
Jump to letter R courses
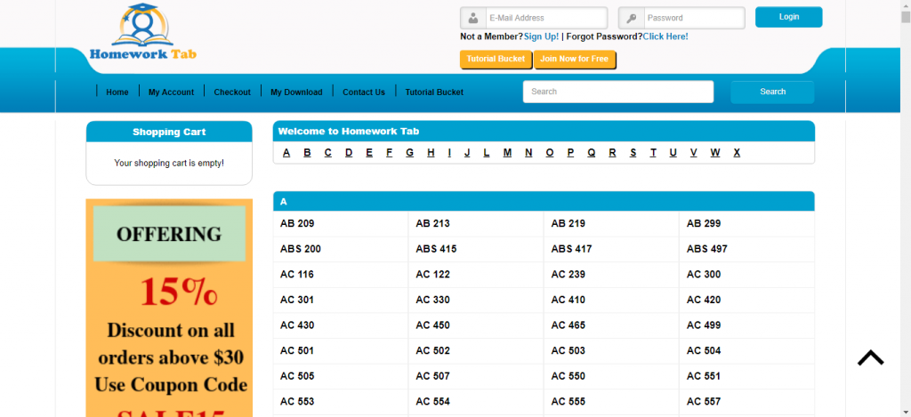click(x=612, y=153)
